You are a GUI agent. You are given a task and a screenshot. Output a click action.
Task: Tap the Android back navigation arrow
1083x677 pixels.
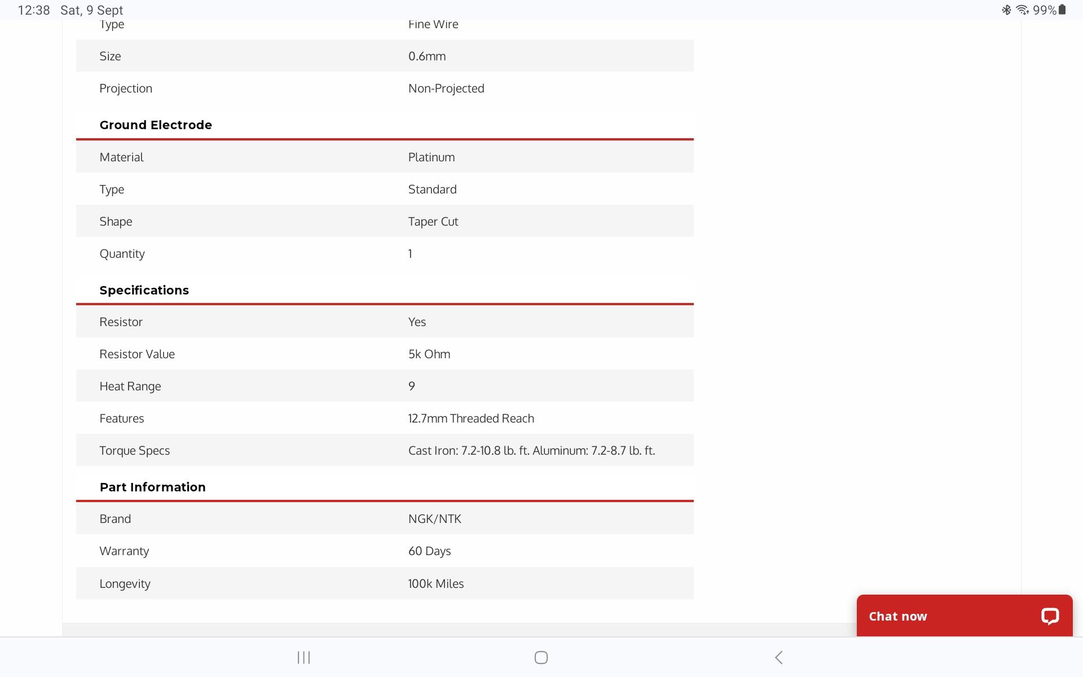point(779,657)
